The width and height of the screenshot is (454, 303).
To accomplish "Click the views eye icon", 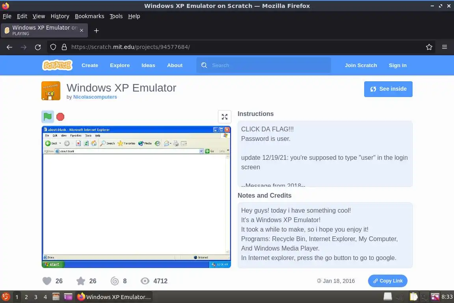I will (145, 281).
